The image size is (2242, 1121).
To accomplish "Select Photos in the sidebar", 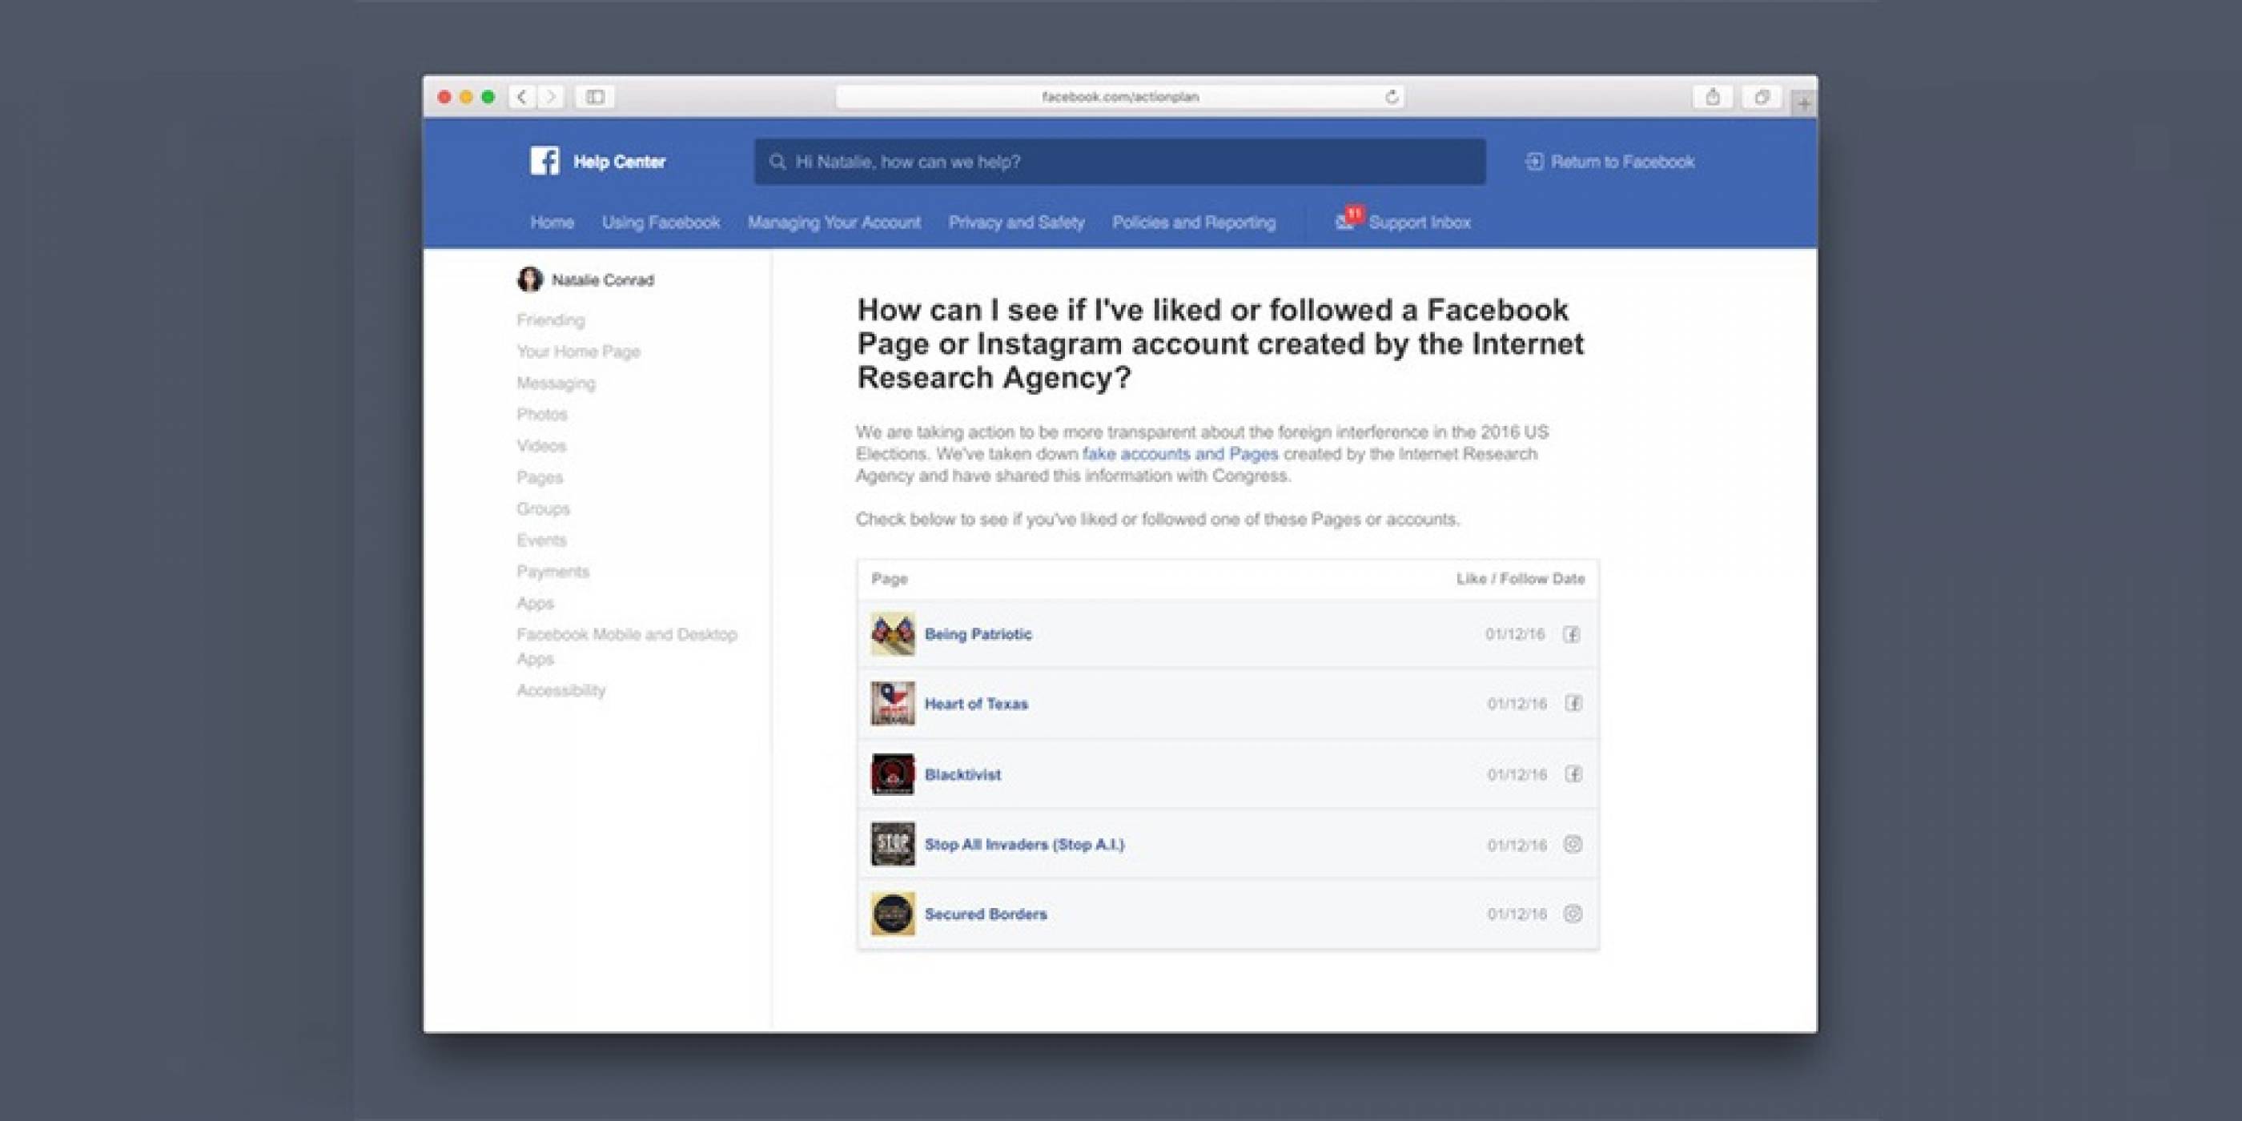I will pos(541,414).
